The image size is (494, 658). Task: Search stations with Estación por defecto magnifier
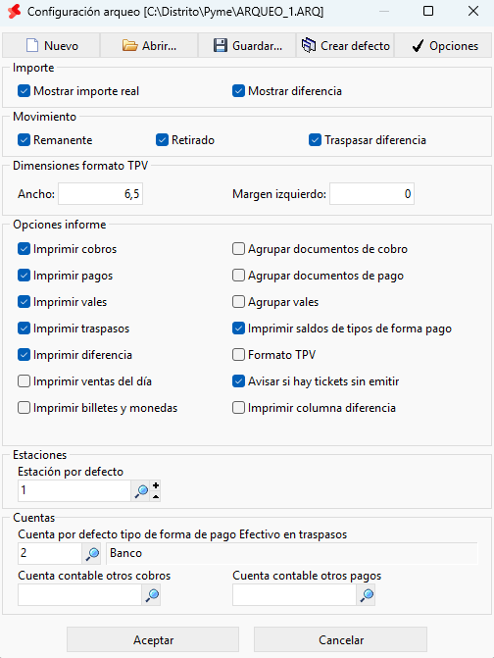[141, 490]
